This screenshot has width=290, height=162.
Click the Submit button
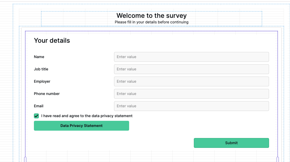(231, 143)
